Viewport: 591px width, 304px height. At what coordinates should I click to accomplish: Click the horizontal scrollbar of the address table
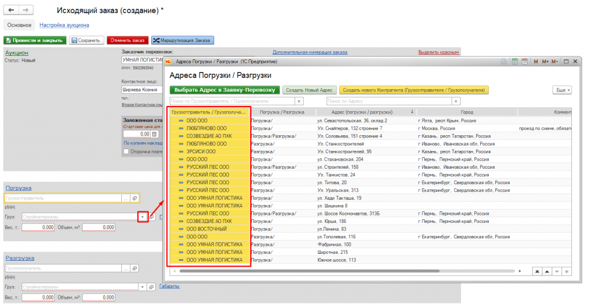pos(309,271)
